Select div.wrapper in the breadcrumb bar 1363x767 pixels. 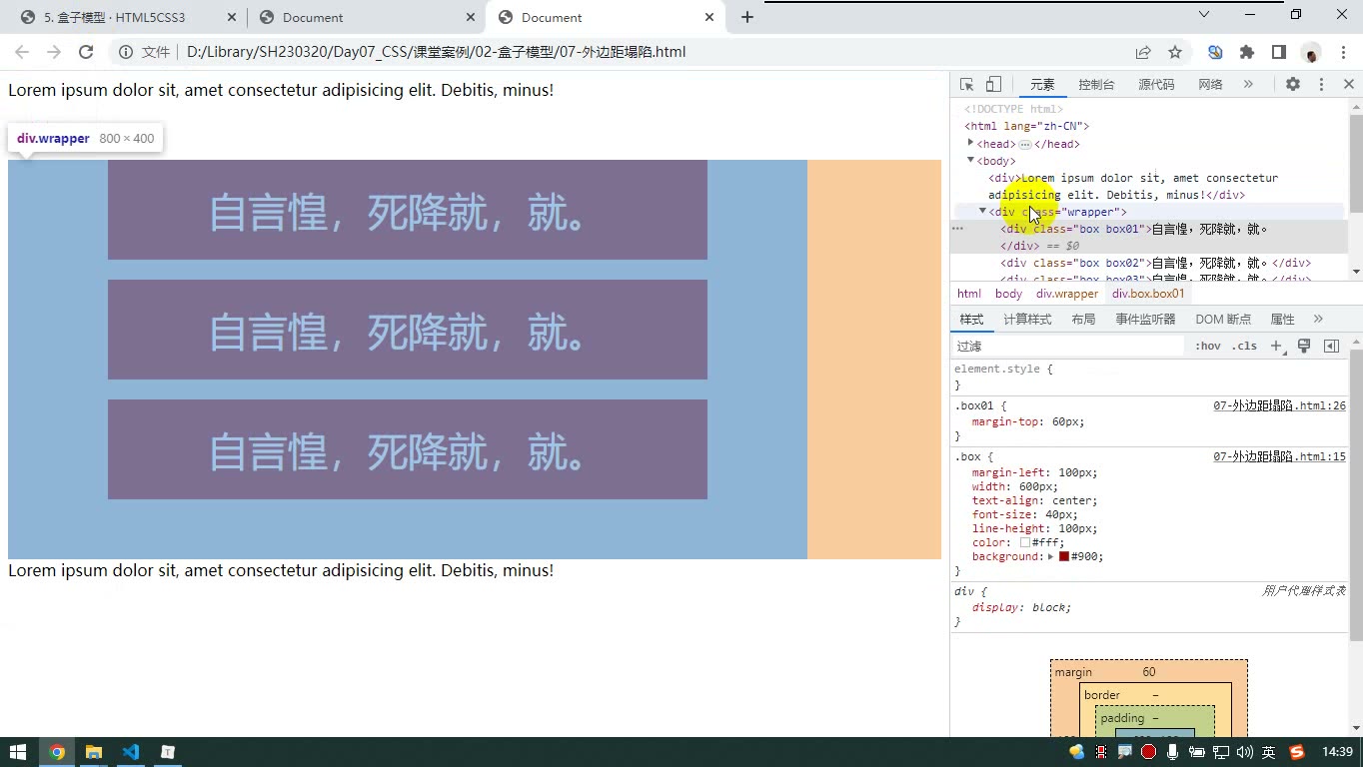pos(1067,294)
